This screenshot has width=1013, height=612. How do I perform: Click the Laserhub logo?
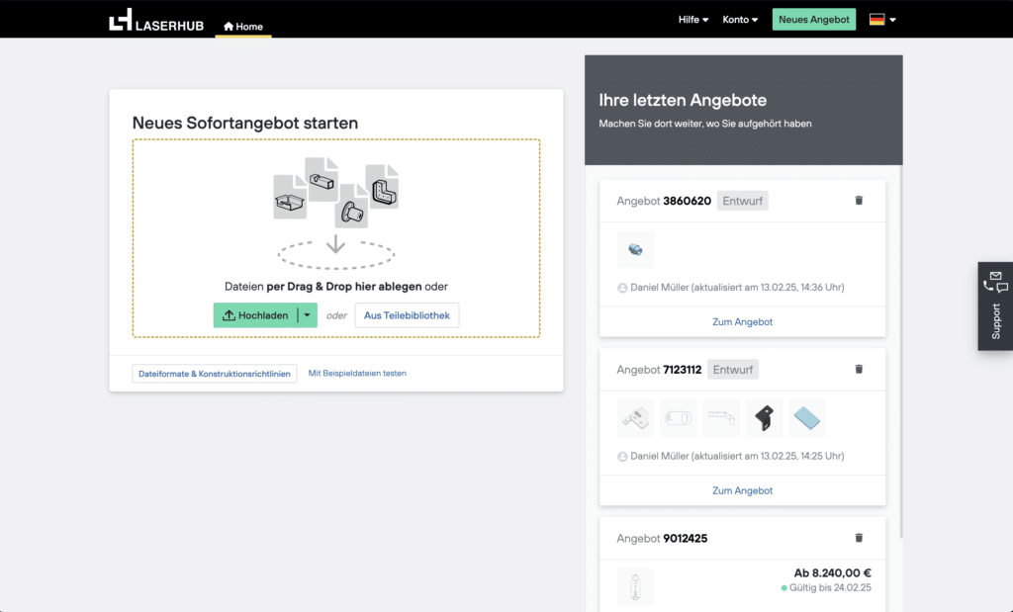(156, 20)
